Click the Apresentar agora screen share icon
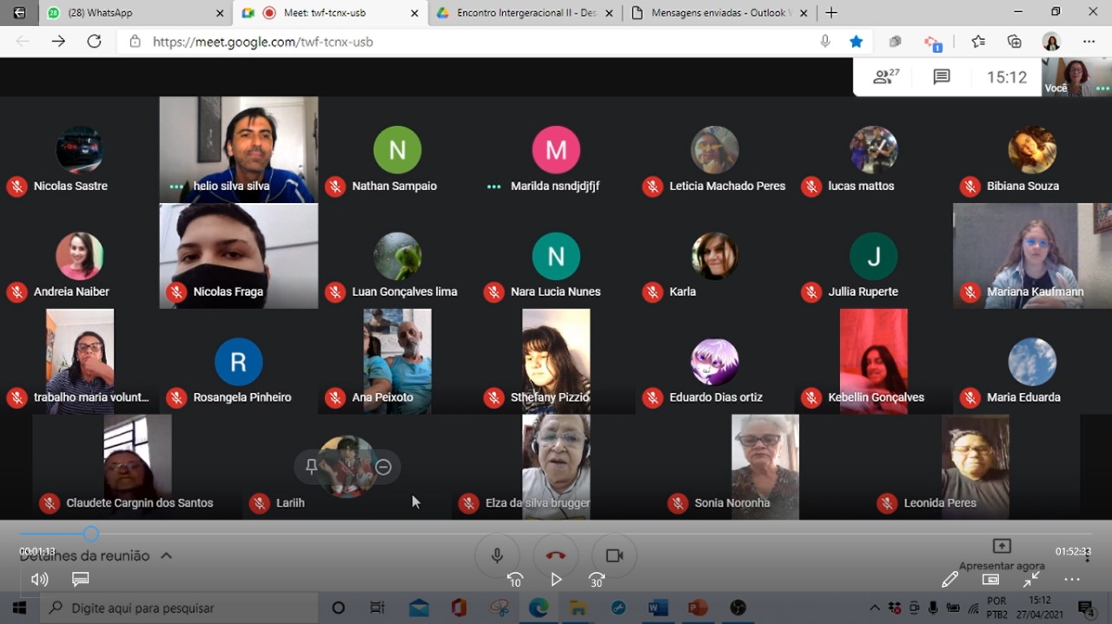The height and width of the screenshot is (624, 1112). pyautogui.click(x=1002, y=546)
